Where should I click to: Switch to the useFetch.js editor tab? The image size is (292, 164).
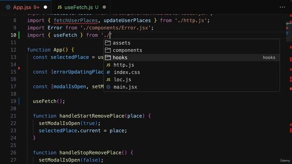tap(81, 7)
